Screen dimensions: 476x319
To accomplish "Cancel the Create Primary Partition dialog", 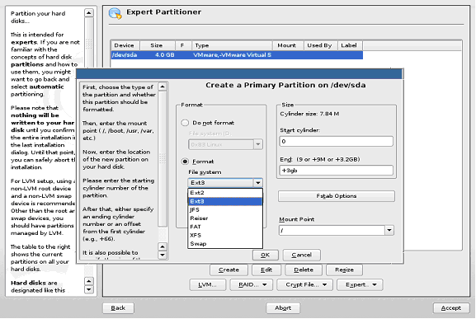I will 301,255.
